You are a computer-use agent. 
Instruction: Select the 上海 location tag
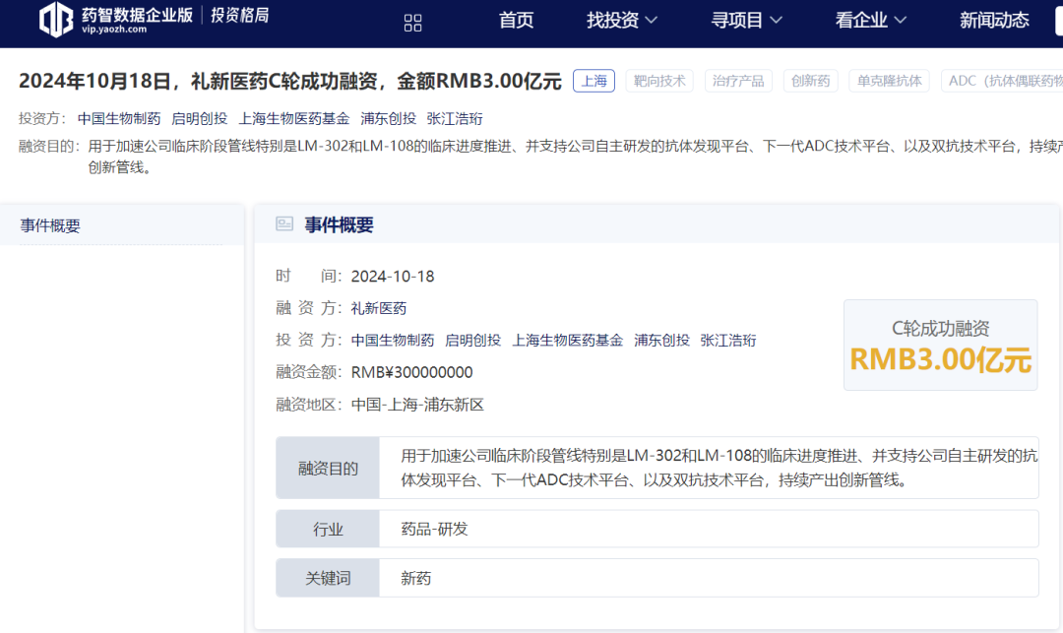[594, 81]
